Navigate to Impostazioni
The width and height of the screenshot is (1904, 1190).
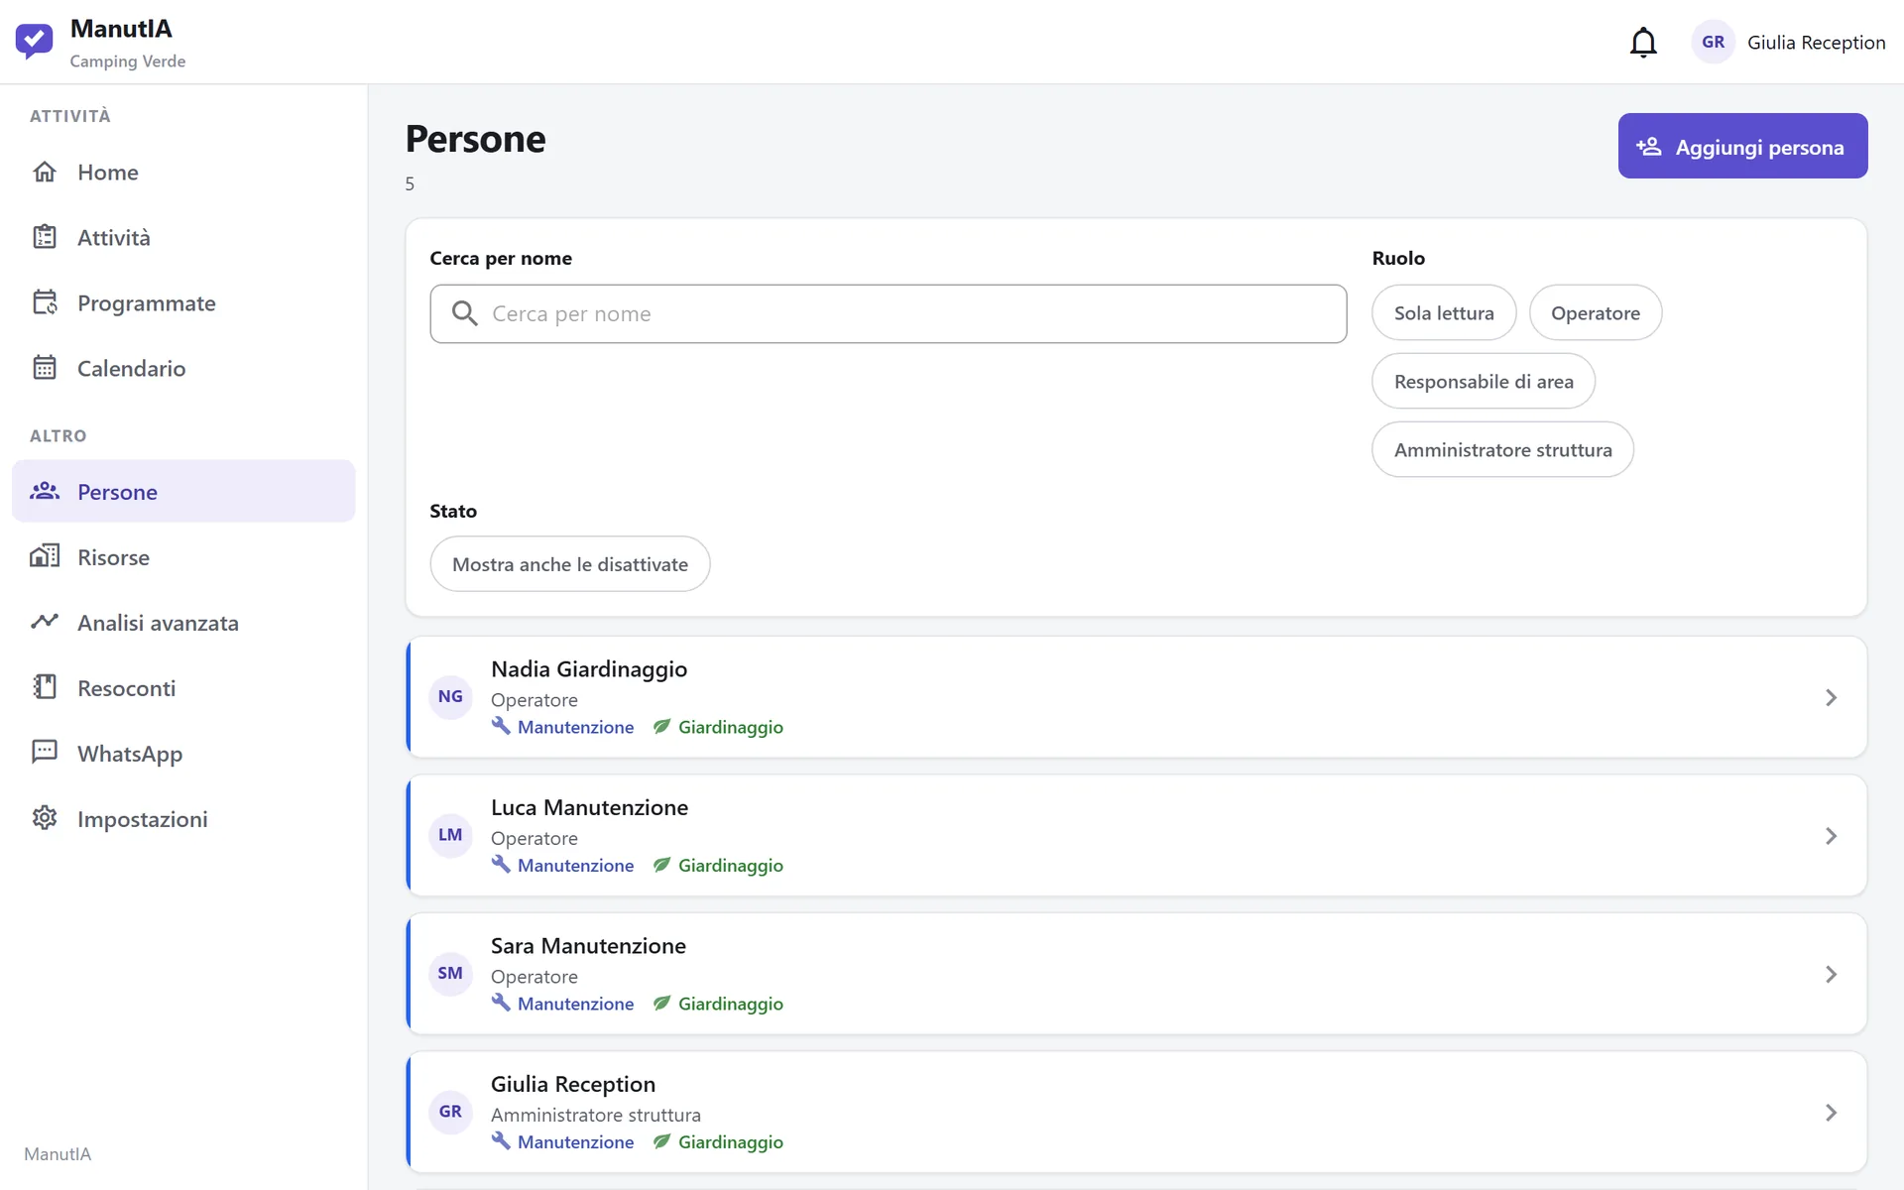click(x=183, y=818)
